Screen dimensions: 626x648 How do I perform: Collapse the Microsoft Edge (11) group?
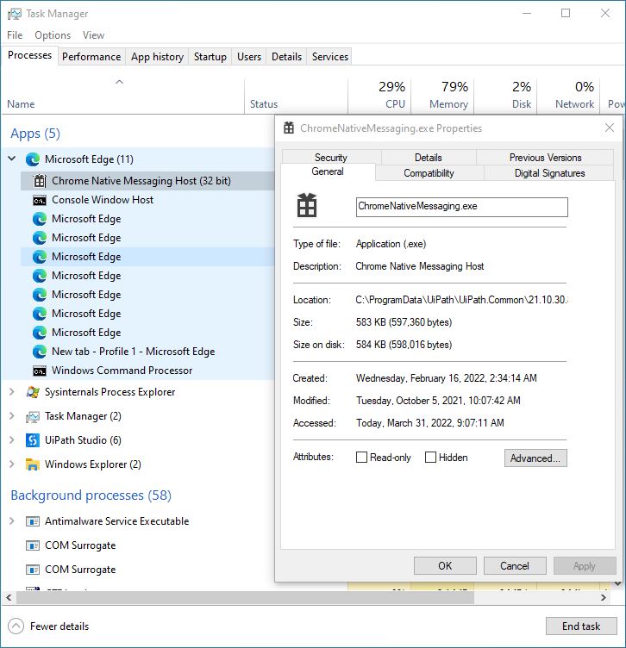click(x=12, y=159)
